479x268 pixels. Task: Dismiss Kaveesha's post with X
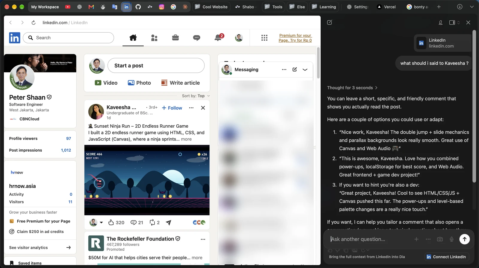coord(203,108)
